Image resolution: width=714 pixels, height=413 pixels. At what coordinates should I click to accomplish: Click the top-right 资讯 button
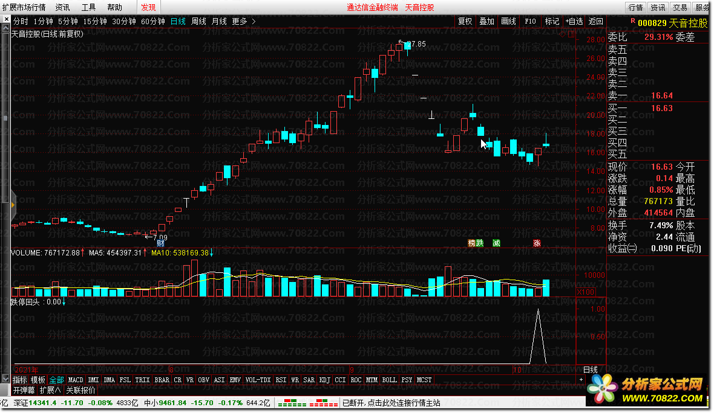[x=658, y=7]
